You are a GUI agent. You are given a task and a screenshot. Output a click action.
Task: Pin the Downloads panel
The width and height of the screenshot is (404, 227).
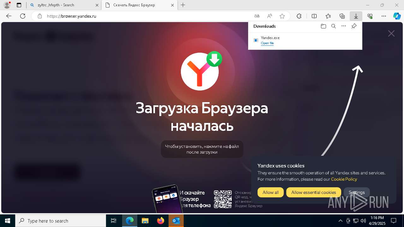354,26
